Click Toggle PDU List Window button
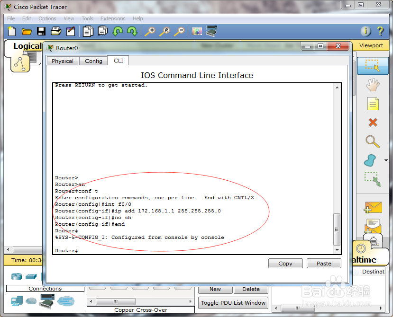 [x=233, y=303]
